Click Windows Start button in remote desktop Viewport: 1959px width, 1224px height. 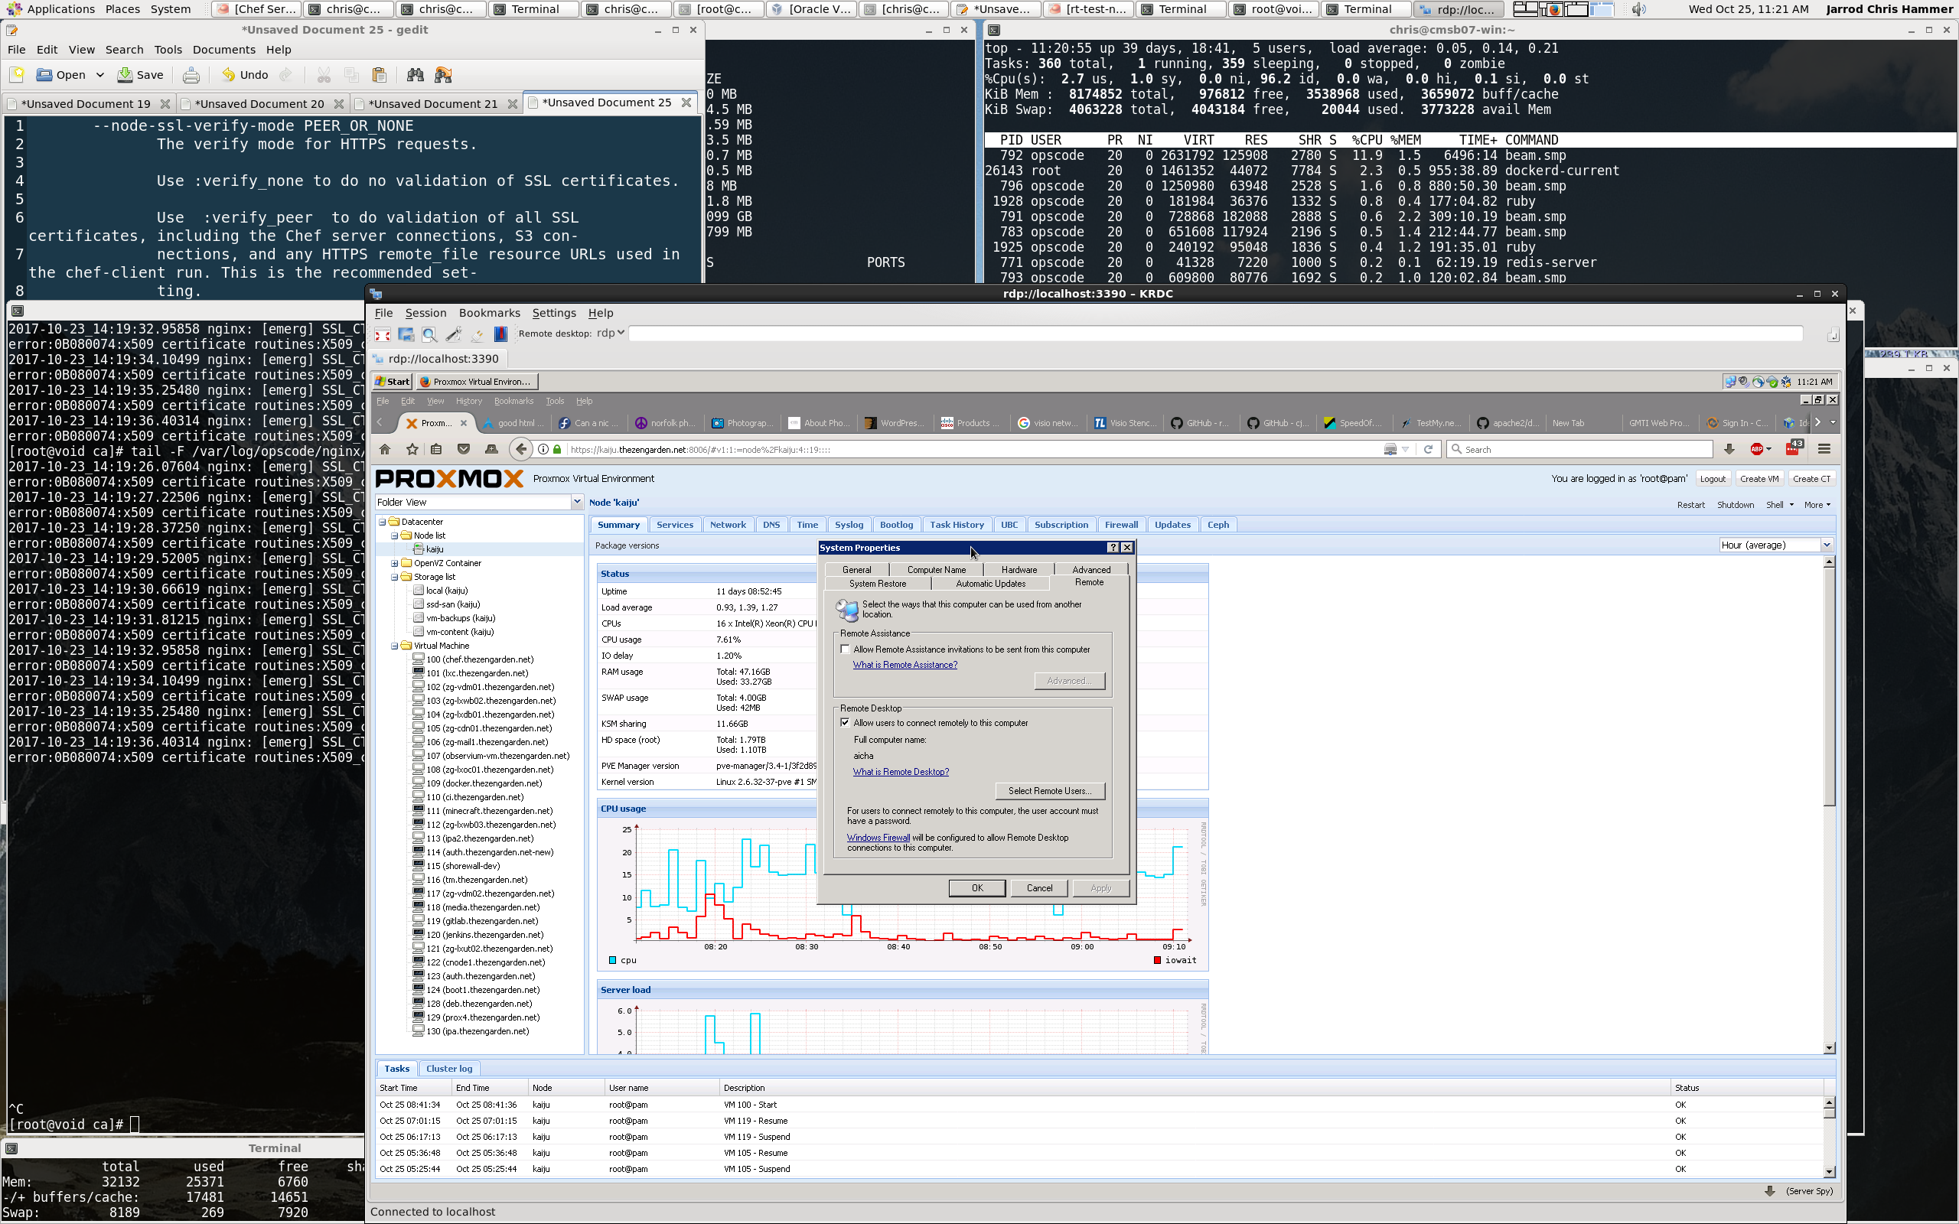click(x=393, y=381)
